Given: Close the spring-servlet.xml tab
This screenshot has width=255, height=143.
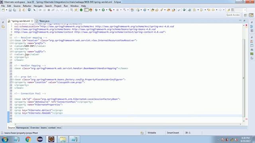Looking at the screenshot, I should [32, 21].
